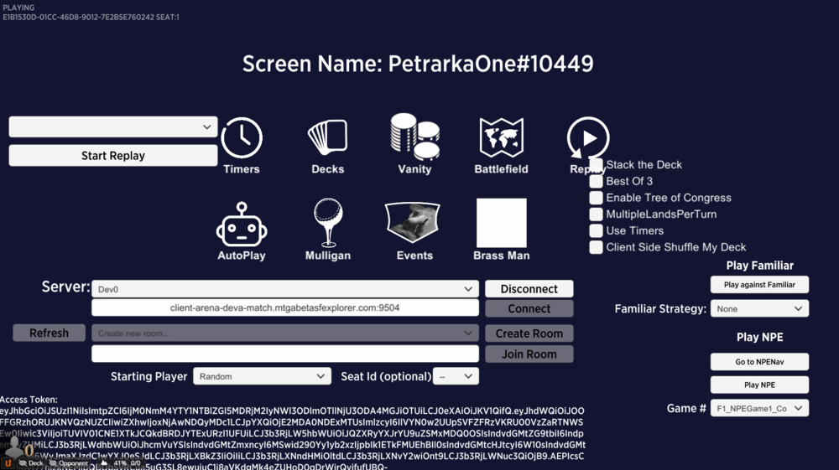The height and width of the screenshot is (470, 839).
Task: Click the Join Room button
Action: click(x=529, y=354)
